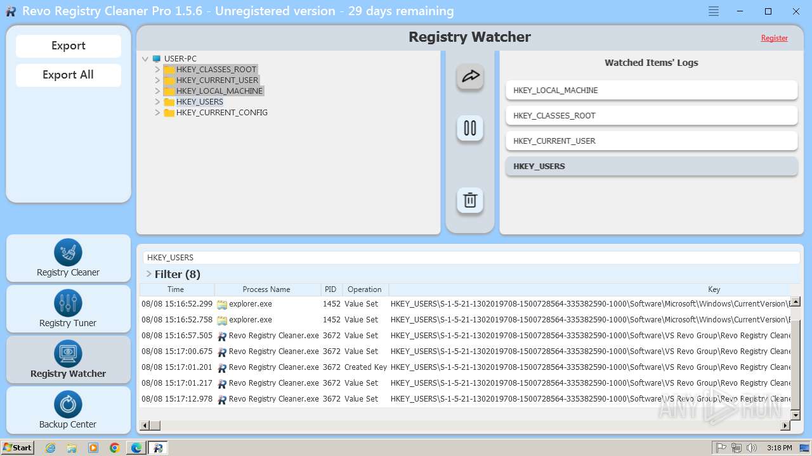Click the log's vertical scrollbar down arrow
The height and width of the screenshot is (456, 812).
tap(796, 415)
